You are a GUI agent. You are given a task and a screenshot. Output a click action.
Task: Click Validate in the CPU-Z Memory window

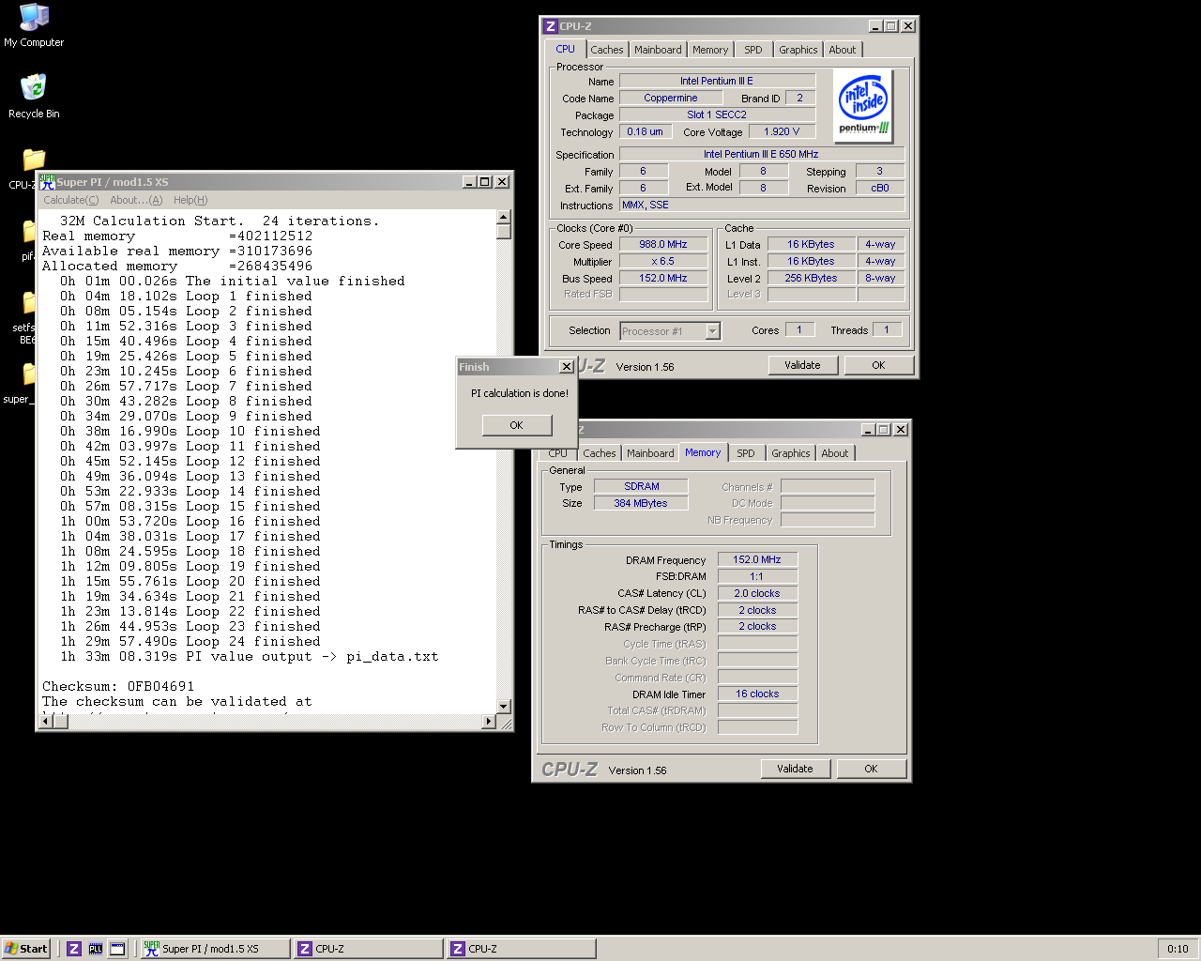coord(795,769)
